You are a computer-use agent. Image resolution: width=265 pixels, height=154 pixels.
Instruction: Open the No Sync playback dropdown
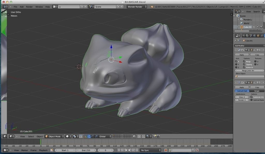(x=150, y=150)
